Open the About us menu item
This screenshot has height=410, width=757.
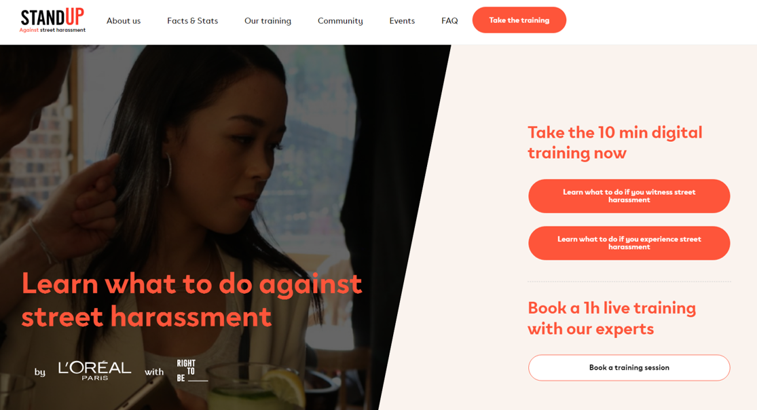pos(124,21)
